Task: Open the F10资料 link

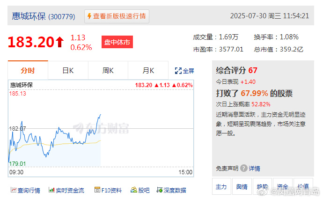Action: click(111, 190)
